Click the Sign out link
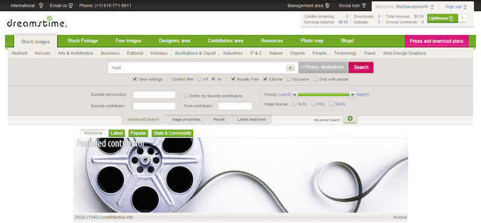Image resolution: width=481 pixels, height=223 pixels. [453, 7]
